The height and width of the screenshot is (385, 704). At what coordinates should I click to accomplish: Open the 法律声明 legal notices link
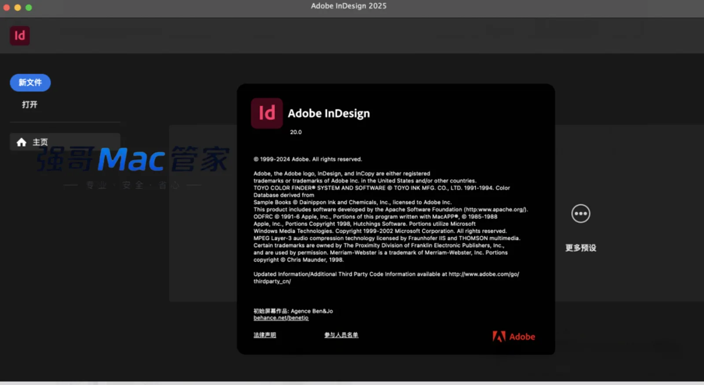pos(265,335)
